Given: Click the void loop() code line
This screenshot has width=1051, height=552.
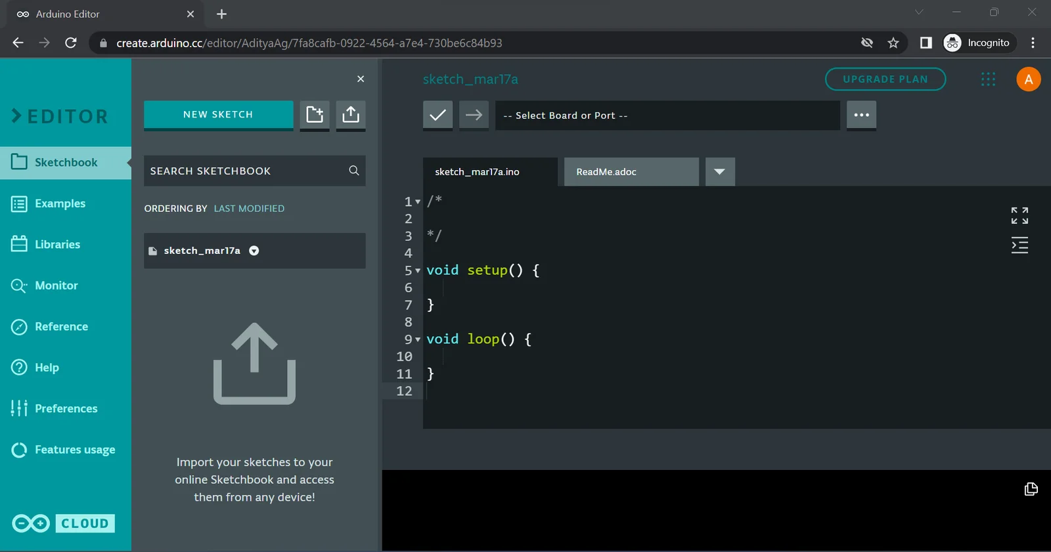Looking at the screenshot, I should coord(479,339).
